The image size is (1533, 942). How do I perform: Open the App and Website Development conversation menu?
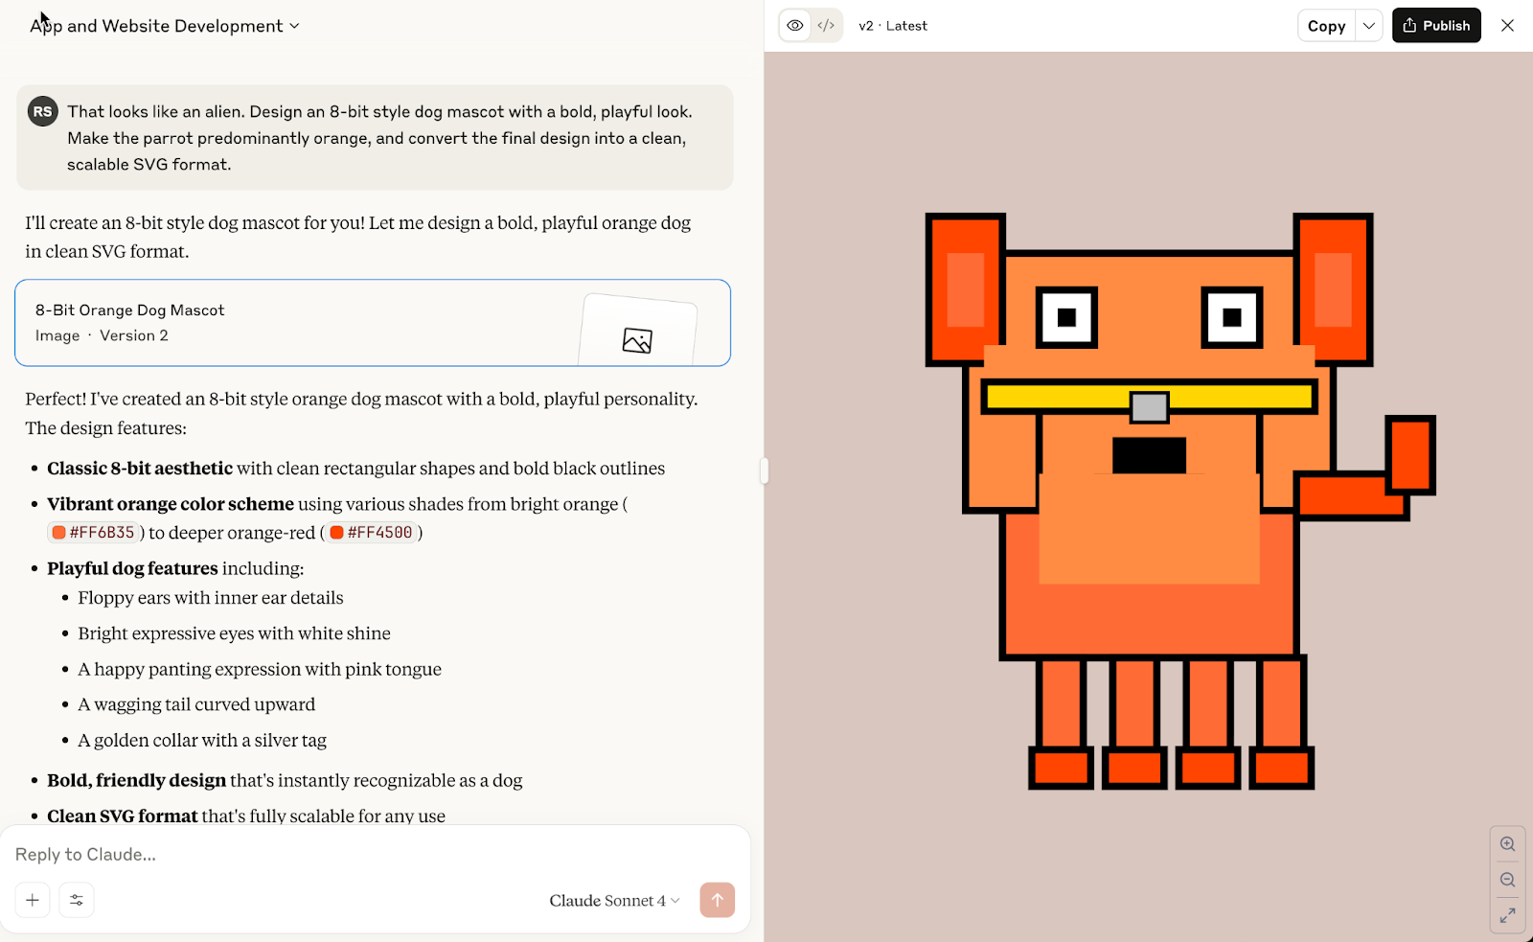[x=165, y=26]
